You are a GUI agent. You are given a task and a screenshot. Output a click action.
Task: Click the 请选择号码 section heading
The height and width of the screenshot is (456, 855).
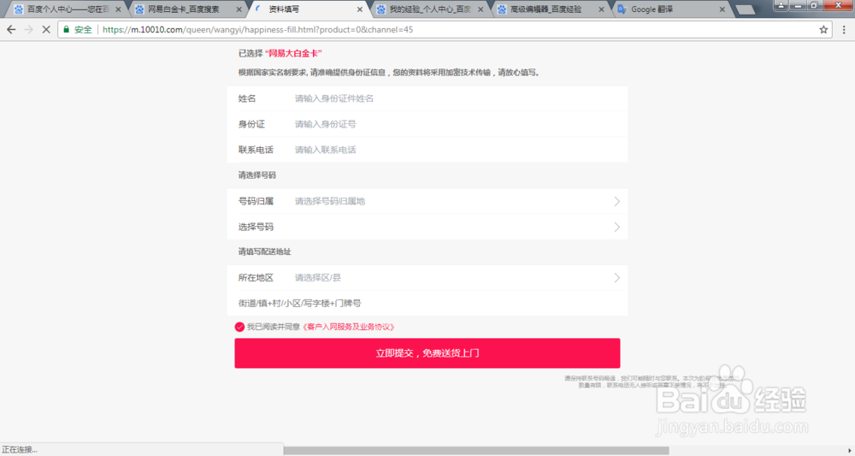pyautogui.click(x=256, y=175)
